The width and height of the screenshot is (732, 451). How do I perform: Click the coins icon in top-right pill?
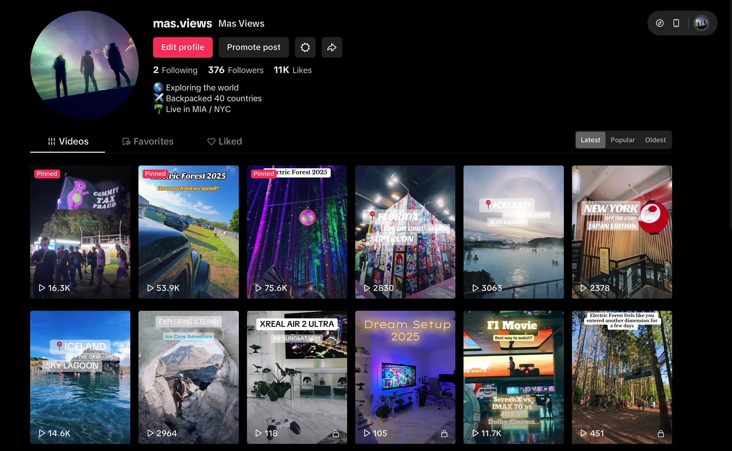pyautogui.click(x=660, y=23)
